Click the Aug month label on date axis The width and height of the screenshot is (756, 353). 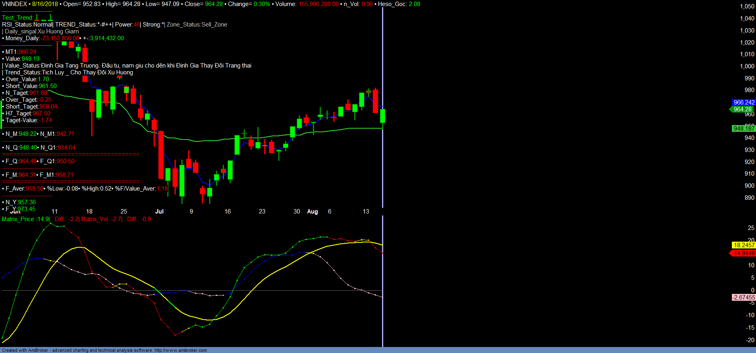pos(312,211)
